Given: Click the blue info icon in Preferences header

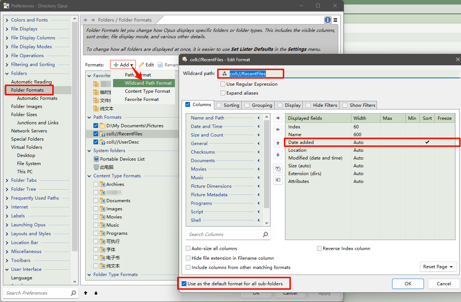Looking at the screenshot, I should tap(328, 20).
